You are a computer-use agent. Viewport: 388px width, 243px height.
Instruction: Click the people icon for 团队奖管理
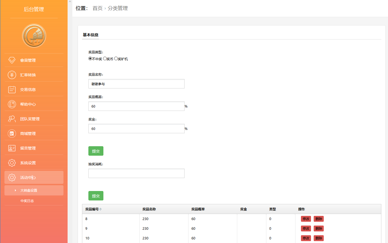tap(12, 119)
